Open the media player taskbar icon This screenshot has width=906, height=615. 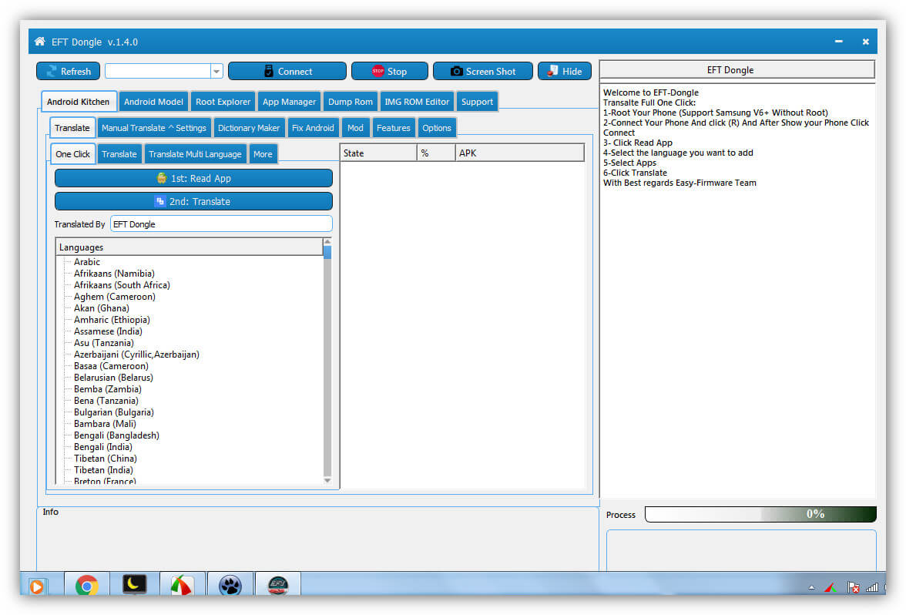pyautogui.click(x=36, y=586)
